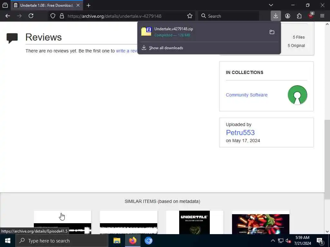The image size is (330, 247).
Task: Show the zip in its folder
Action: pos(272,32)
